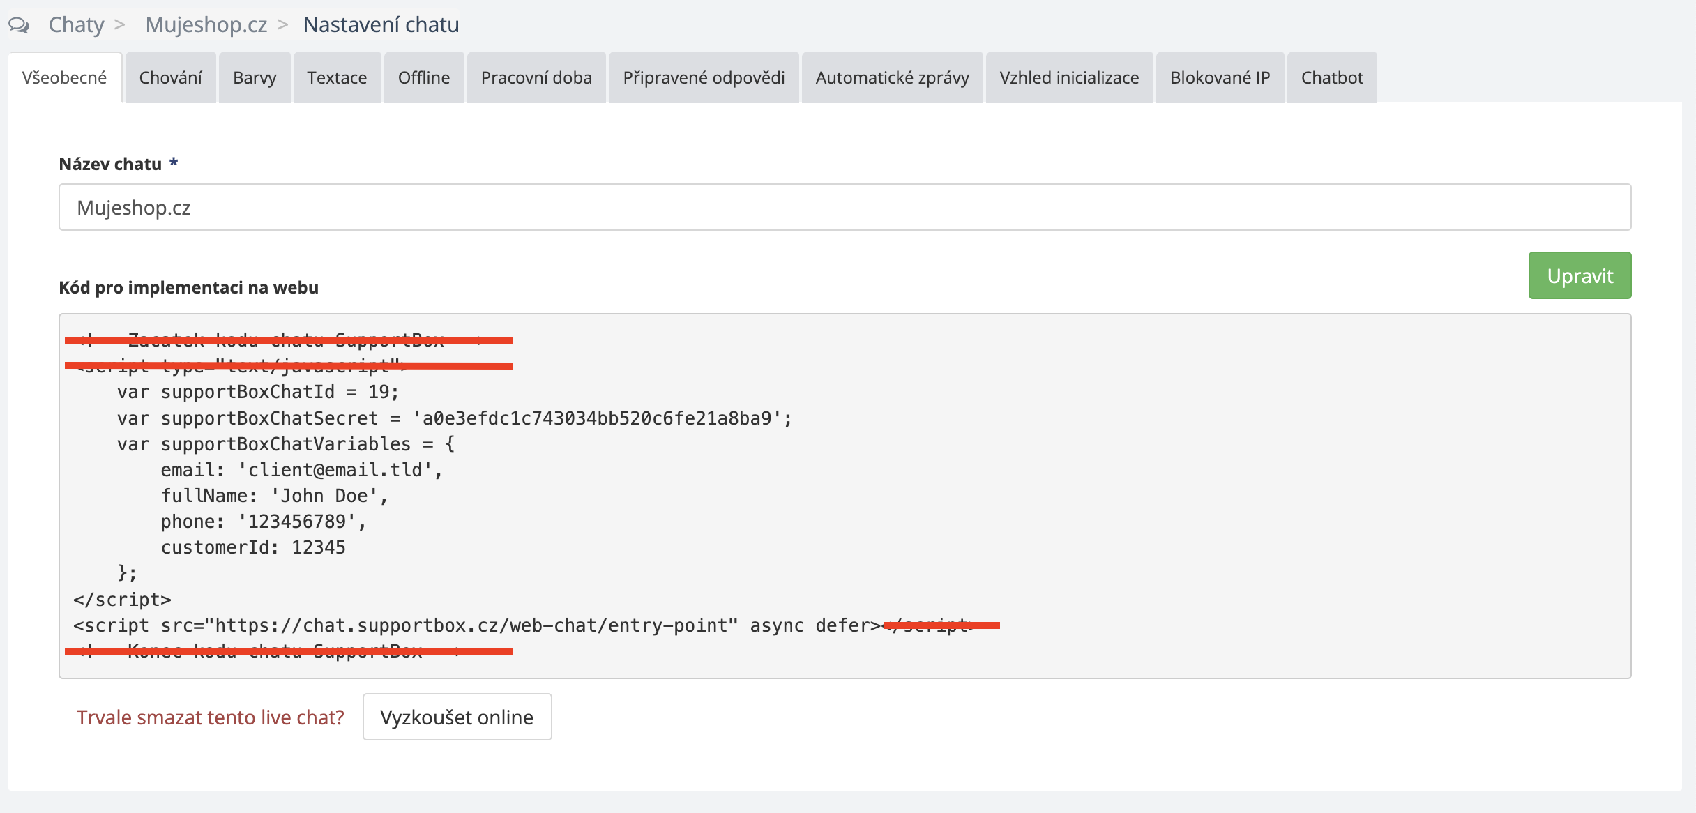Switch to the Textace tab
The height and width of the screenshot is (813, 1696).
click(x=338, y=77)
